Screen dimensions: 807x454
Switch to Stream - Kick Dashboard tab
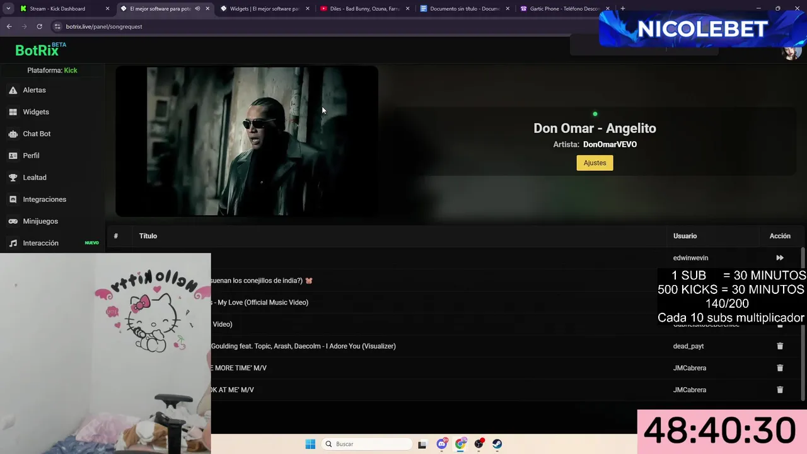[63, 9]
